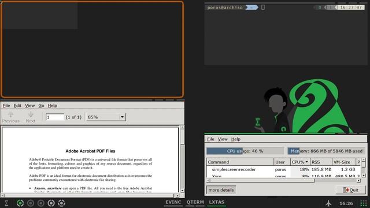
Task: Click the Quit button in LXTask
Action: coord(351,190)
